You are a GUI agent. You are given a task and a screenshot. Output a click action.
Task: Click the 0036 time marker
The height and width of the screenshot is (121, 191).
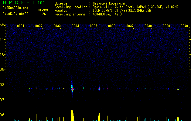(112, 26)
